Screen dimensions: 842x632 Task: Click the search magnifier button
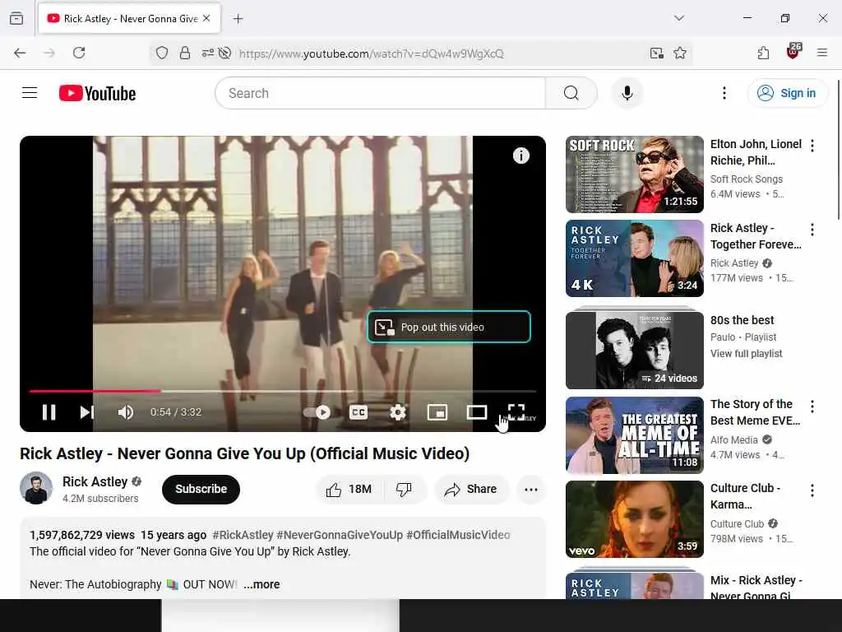571,93
